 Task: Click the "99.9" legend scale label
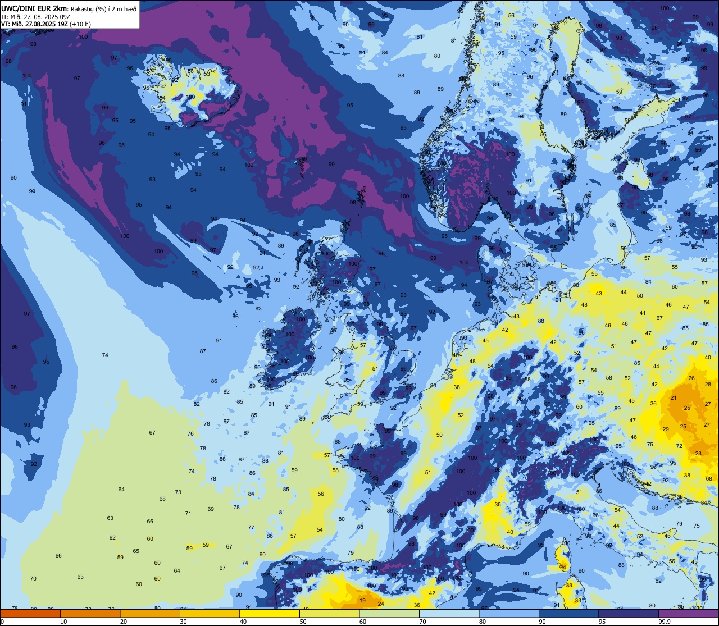pos(665,622)
